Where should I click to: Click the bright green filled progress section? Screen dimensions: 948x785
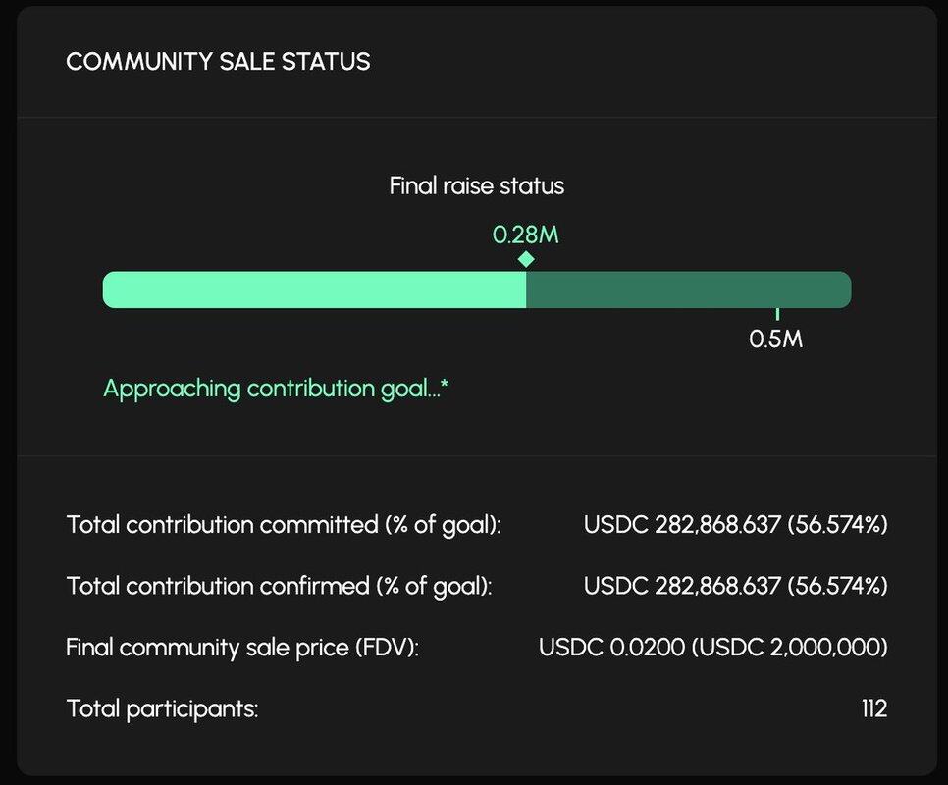point(314,289)
